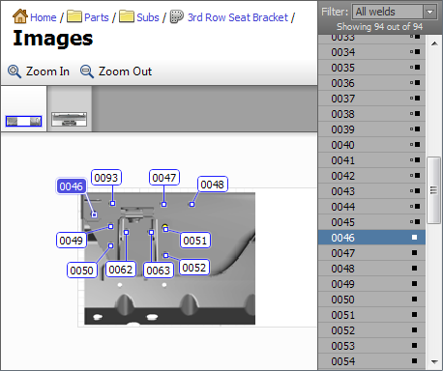Select weld 0049 in the list

[x=371, y=284]
